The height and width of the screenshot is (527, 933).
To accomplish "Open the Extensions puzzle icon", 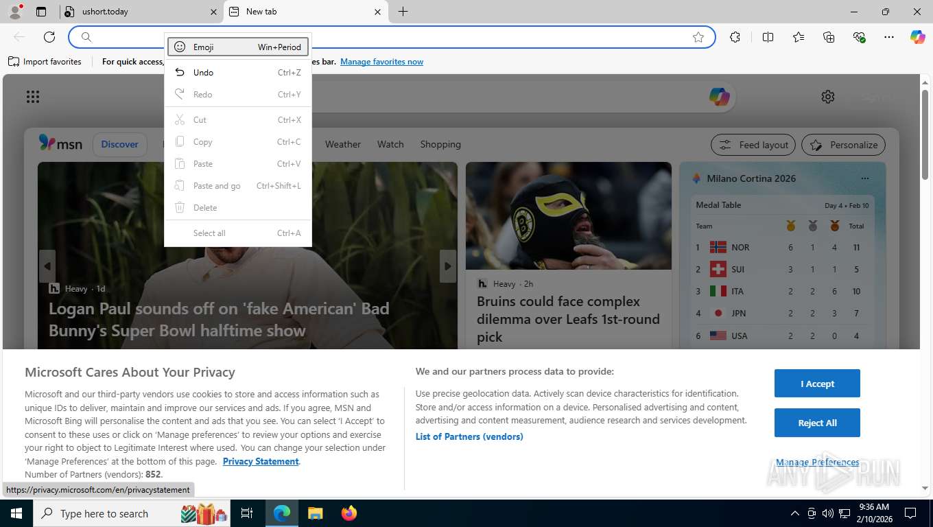I will coord(735,37).
